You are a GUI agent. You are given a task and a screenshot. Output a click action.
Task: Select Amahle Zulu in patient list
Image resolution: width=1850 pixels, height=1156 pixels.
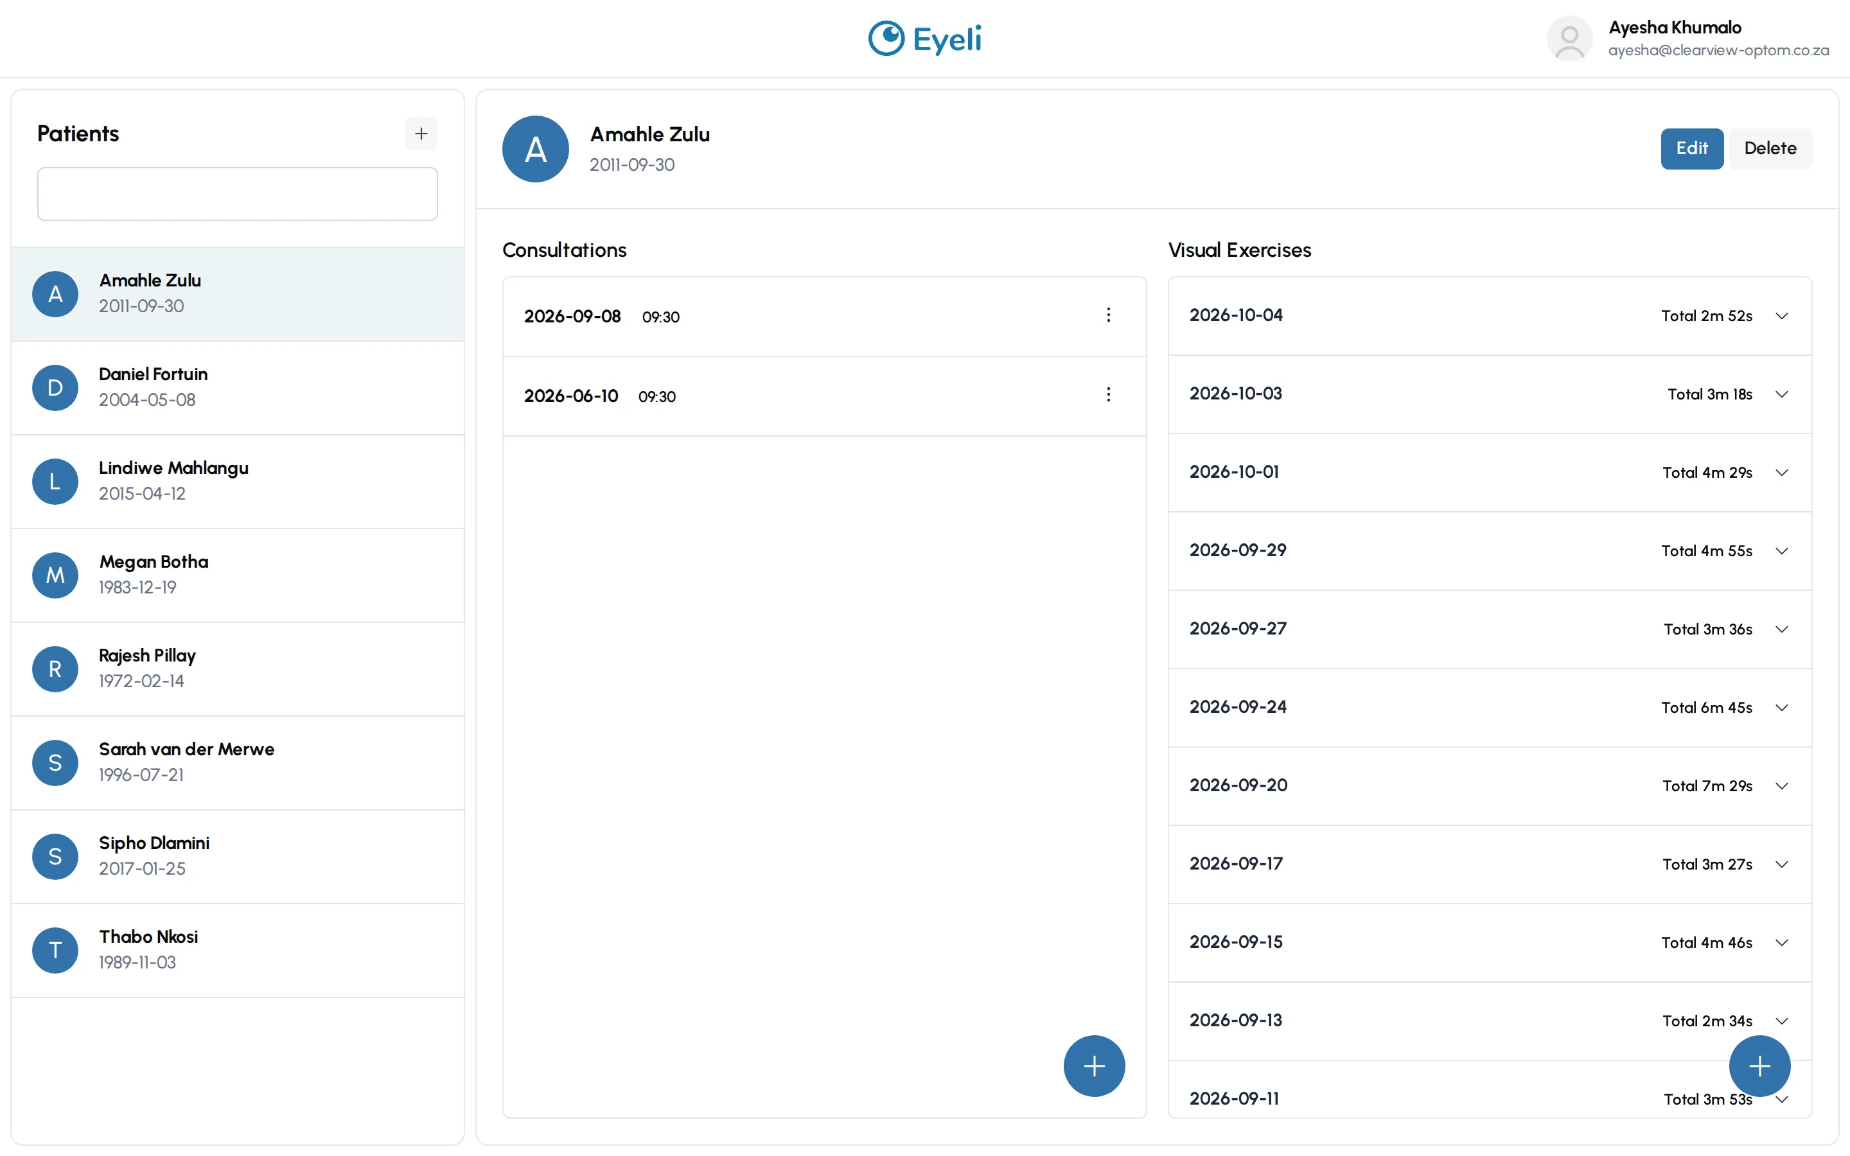coord(238,293)
